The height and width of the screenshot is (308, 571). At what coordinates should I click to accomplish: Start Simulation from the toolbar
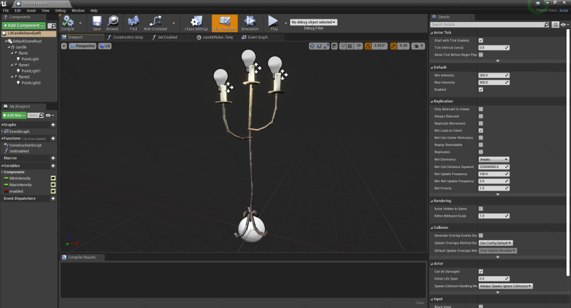[x=249, y=23]
